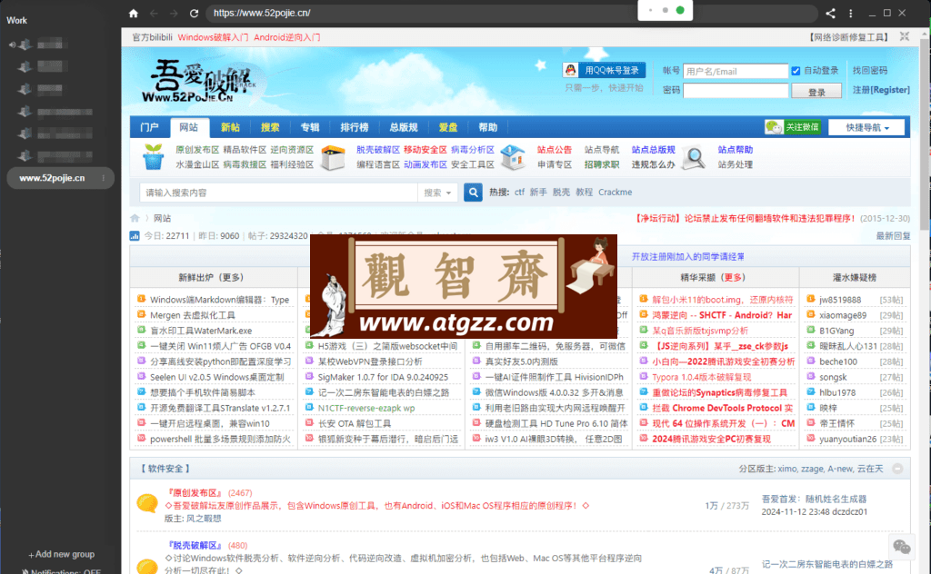Open the 排行榜 tab
Image resolution: width=931 pixels, height=574 pixels.
click(x=354, y=127)
